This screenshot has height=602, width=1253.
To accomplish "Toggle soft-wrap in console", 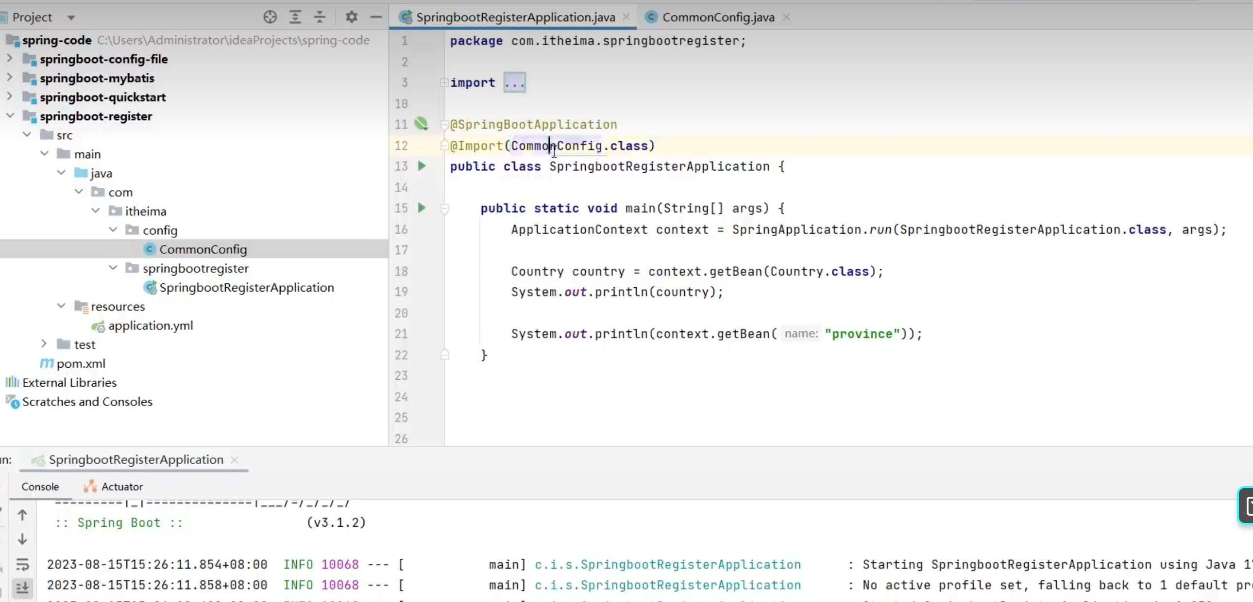I will click(x=22, y=564).
